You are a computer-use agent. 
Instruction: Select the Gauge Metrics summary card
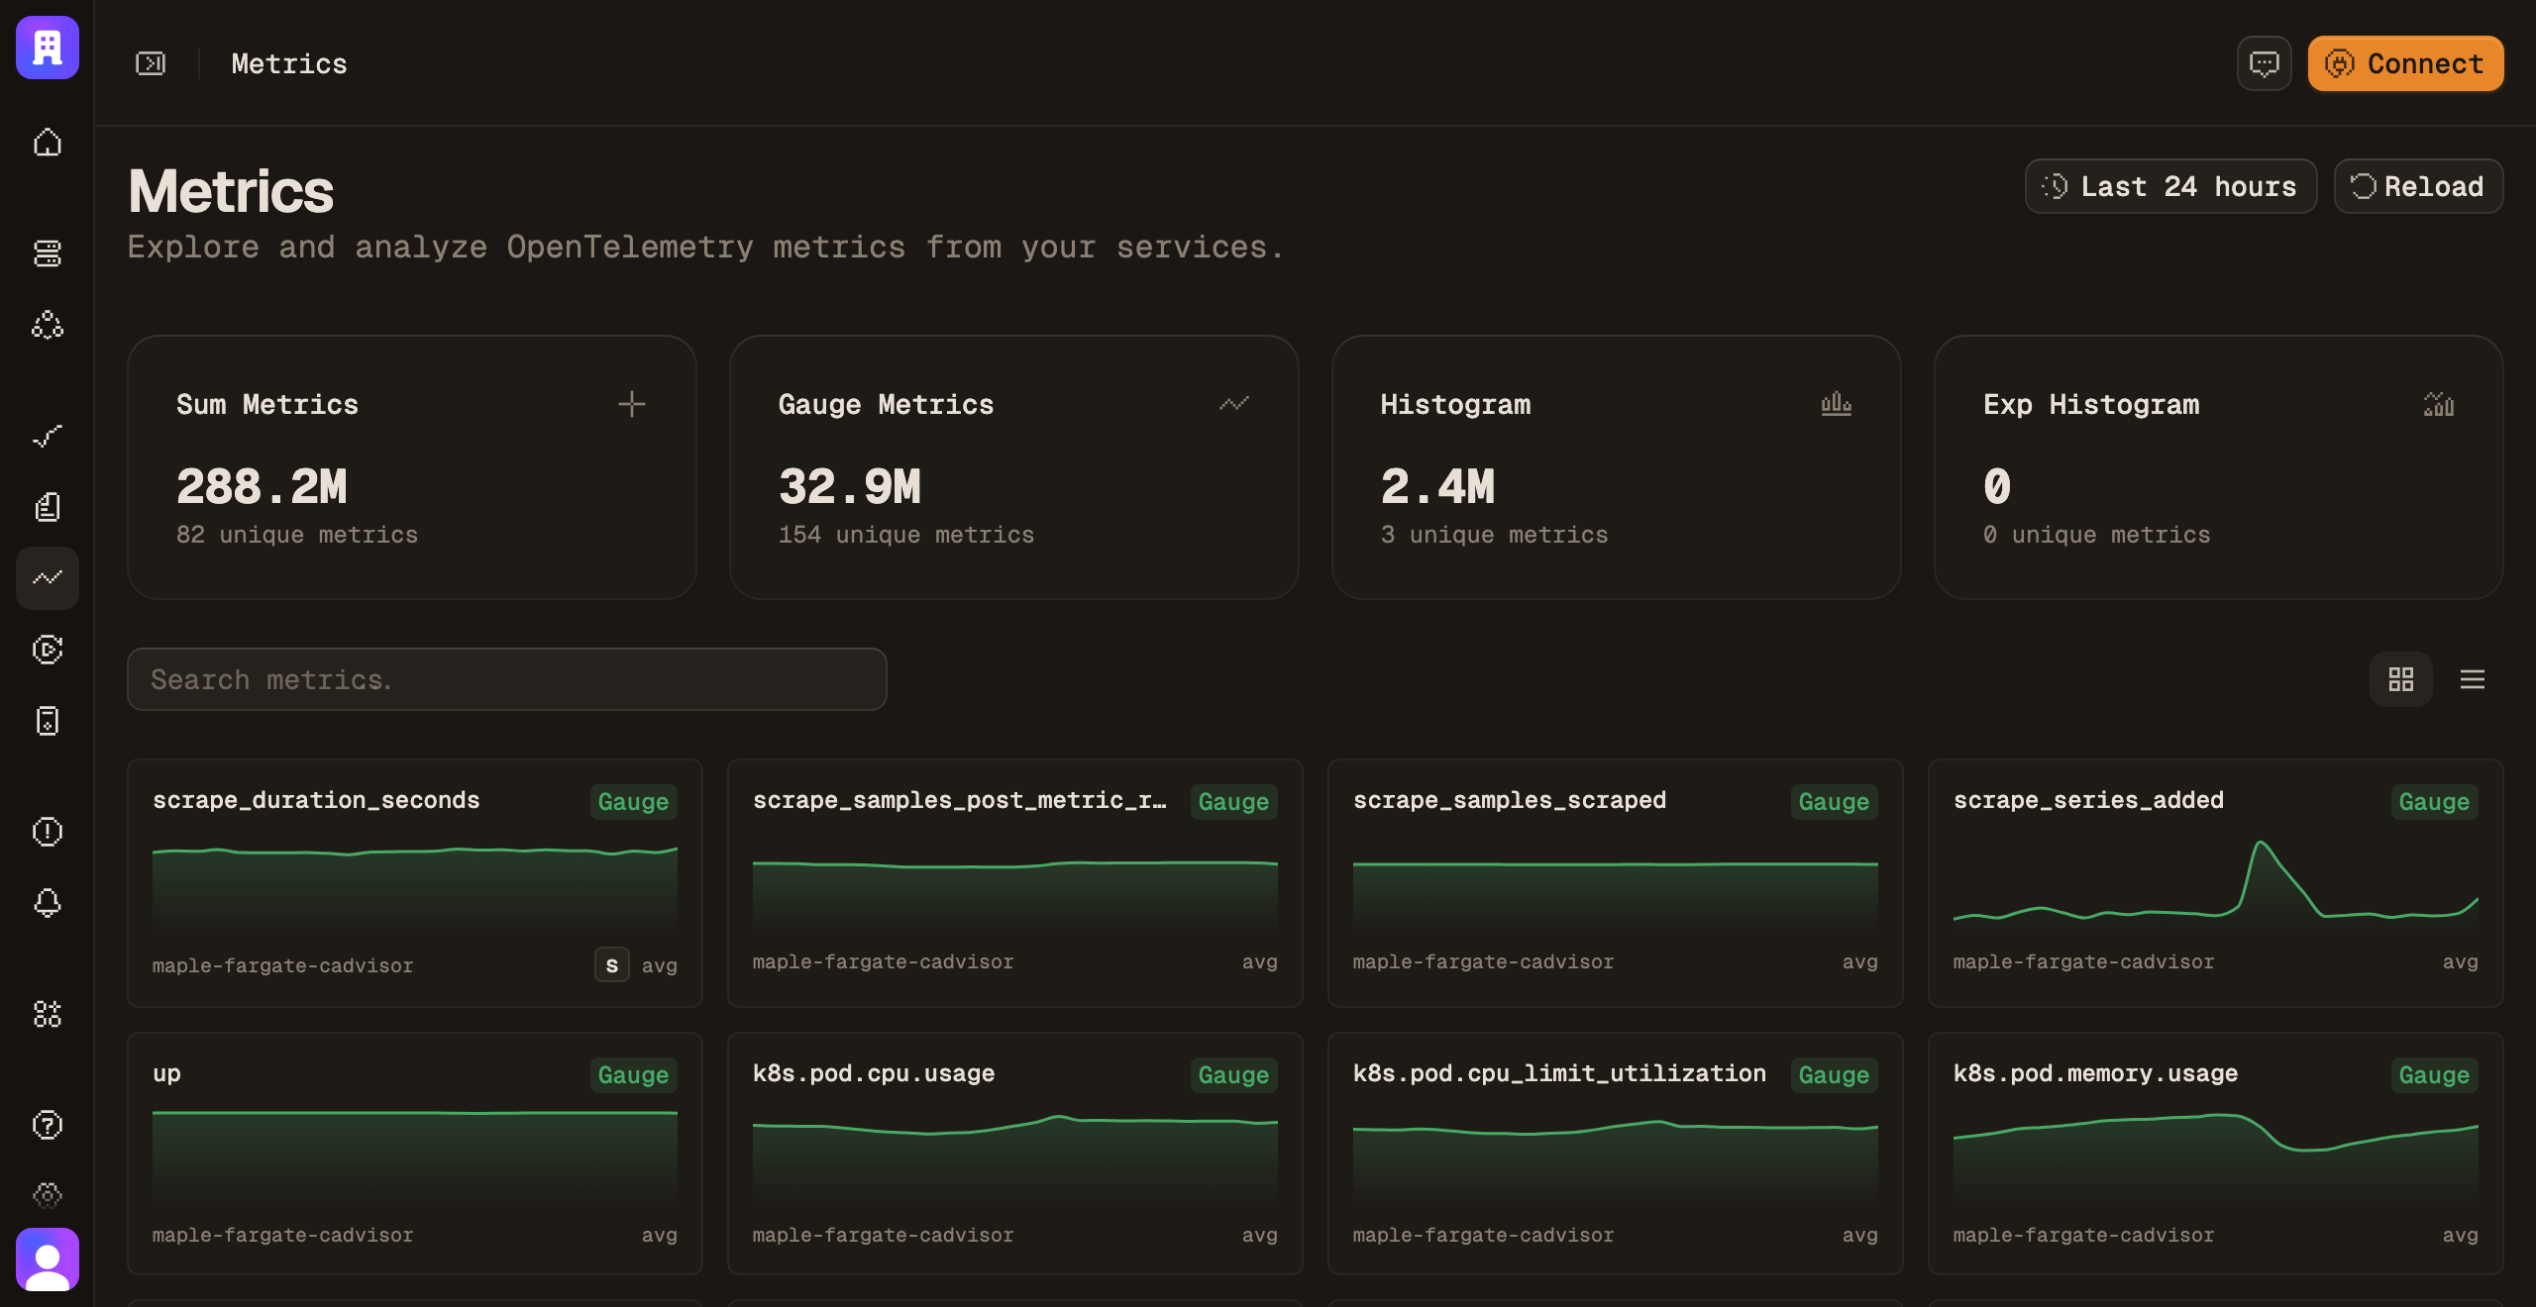pyautogui.click(x=1014, y=467)
